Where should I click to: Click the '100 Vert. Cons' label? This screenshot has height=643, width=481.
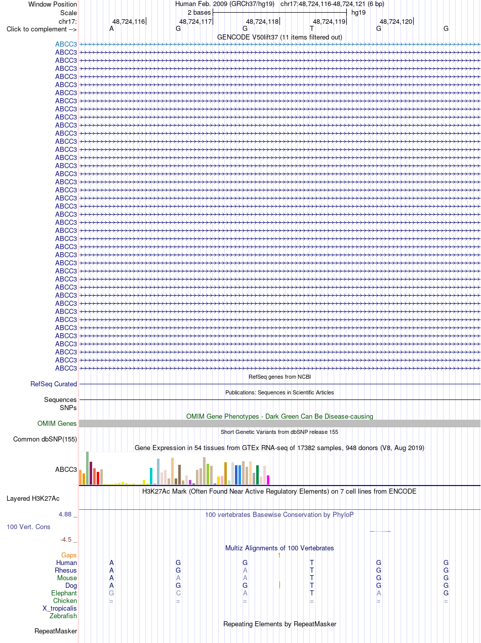(28, 527)
